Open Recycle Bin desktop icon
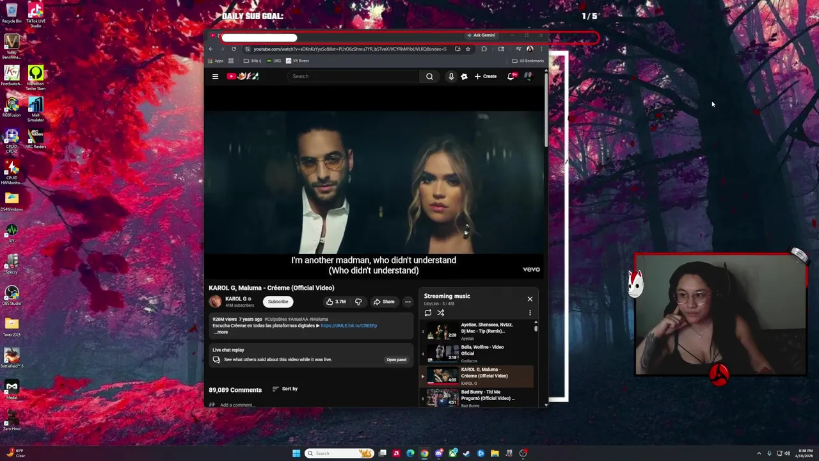The image size is (819, 461). pos(12,13)
